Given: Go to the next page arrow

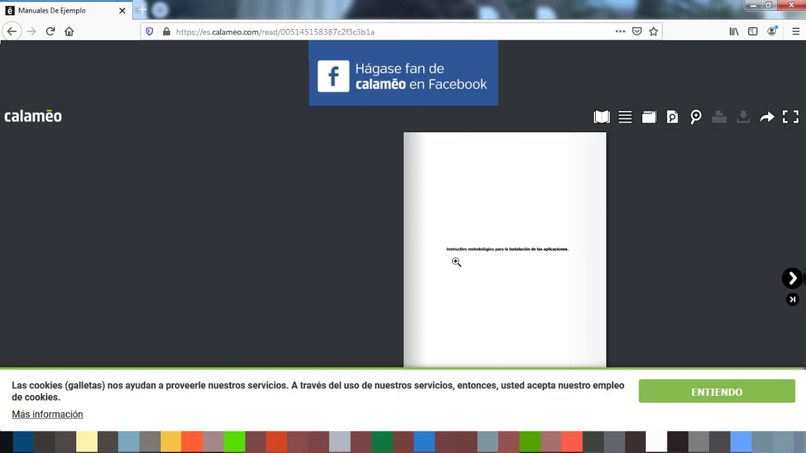Looking at the screenshot, I should click(x=792, y=278).
